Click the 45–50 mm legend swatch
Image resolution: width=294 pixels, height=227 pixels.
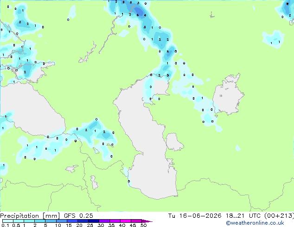pyautogui.click(x=136, y=221)
